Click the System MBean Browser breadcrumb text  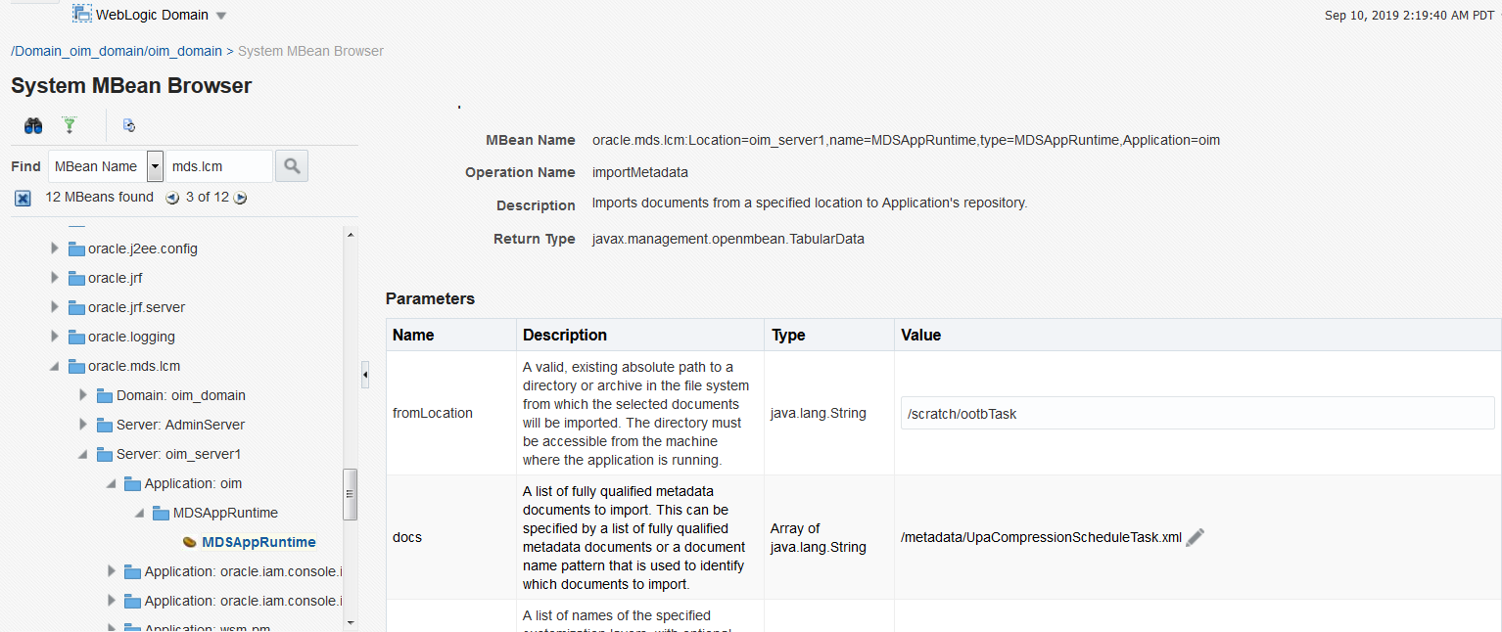click(x=310, y=51)
